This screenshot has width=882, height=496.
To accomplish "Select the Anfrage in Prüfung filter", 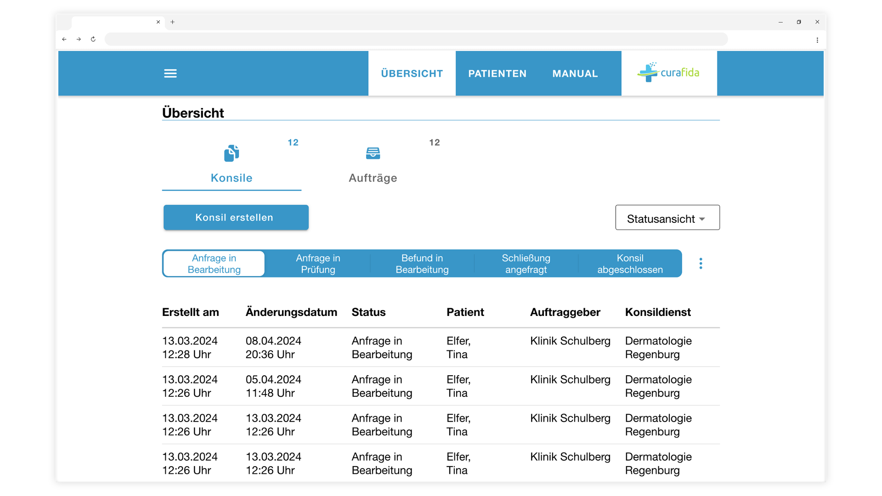I will [x=318, y=264].
